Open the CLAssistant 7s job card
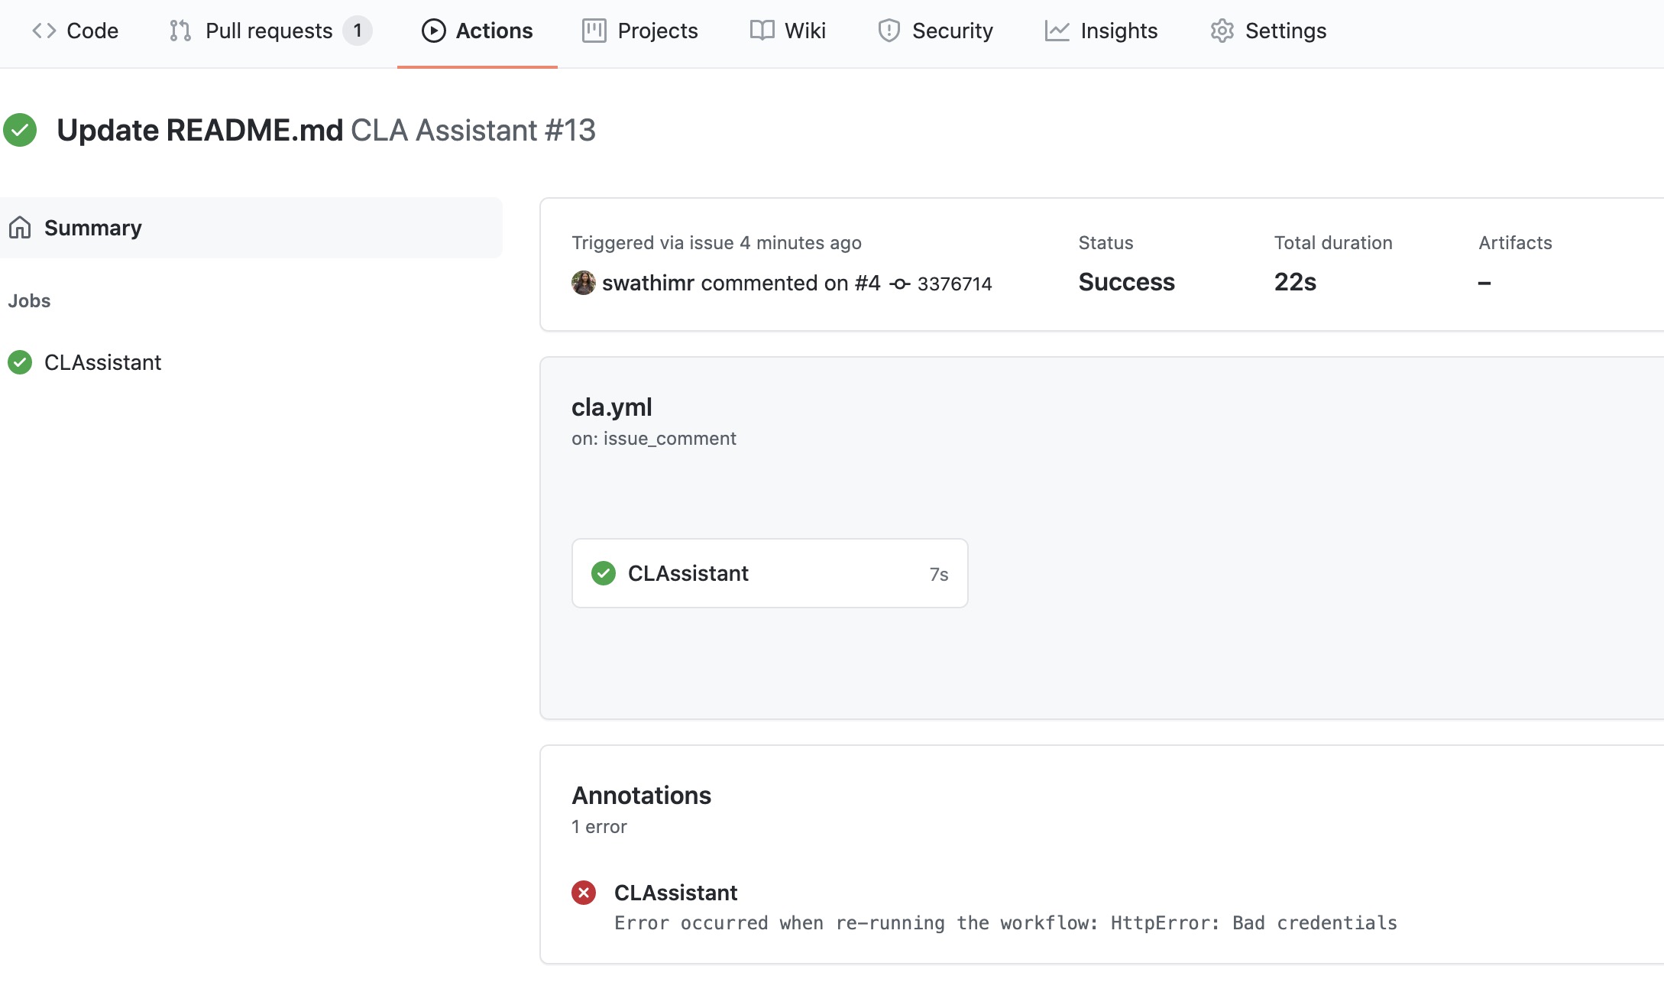The height and width of the screenshot is (992, 1664). coord(769,573)
